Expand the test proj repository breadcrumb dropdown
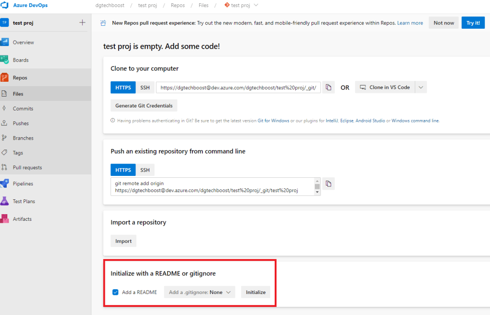 tap(256, 5)
